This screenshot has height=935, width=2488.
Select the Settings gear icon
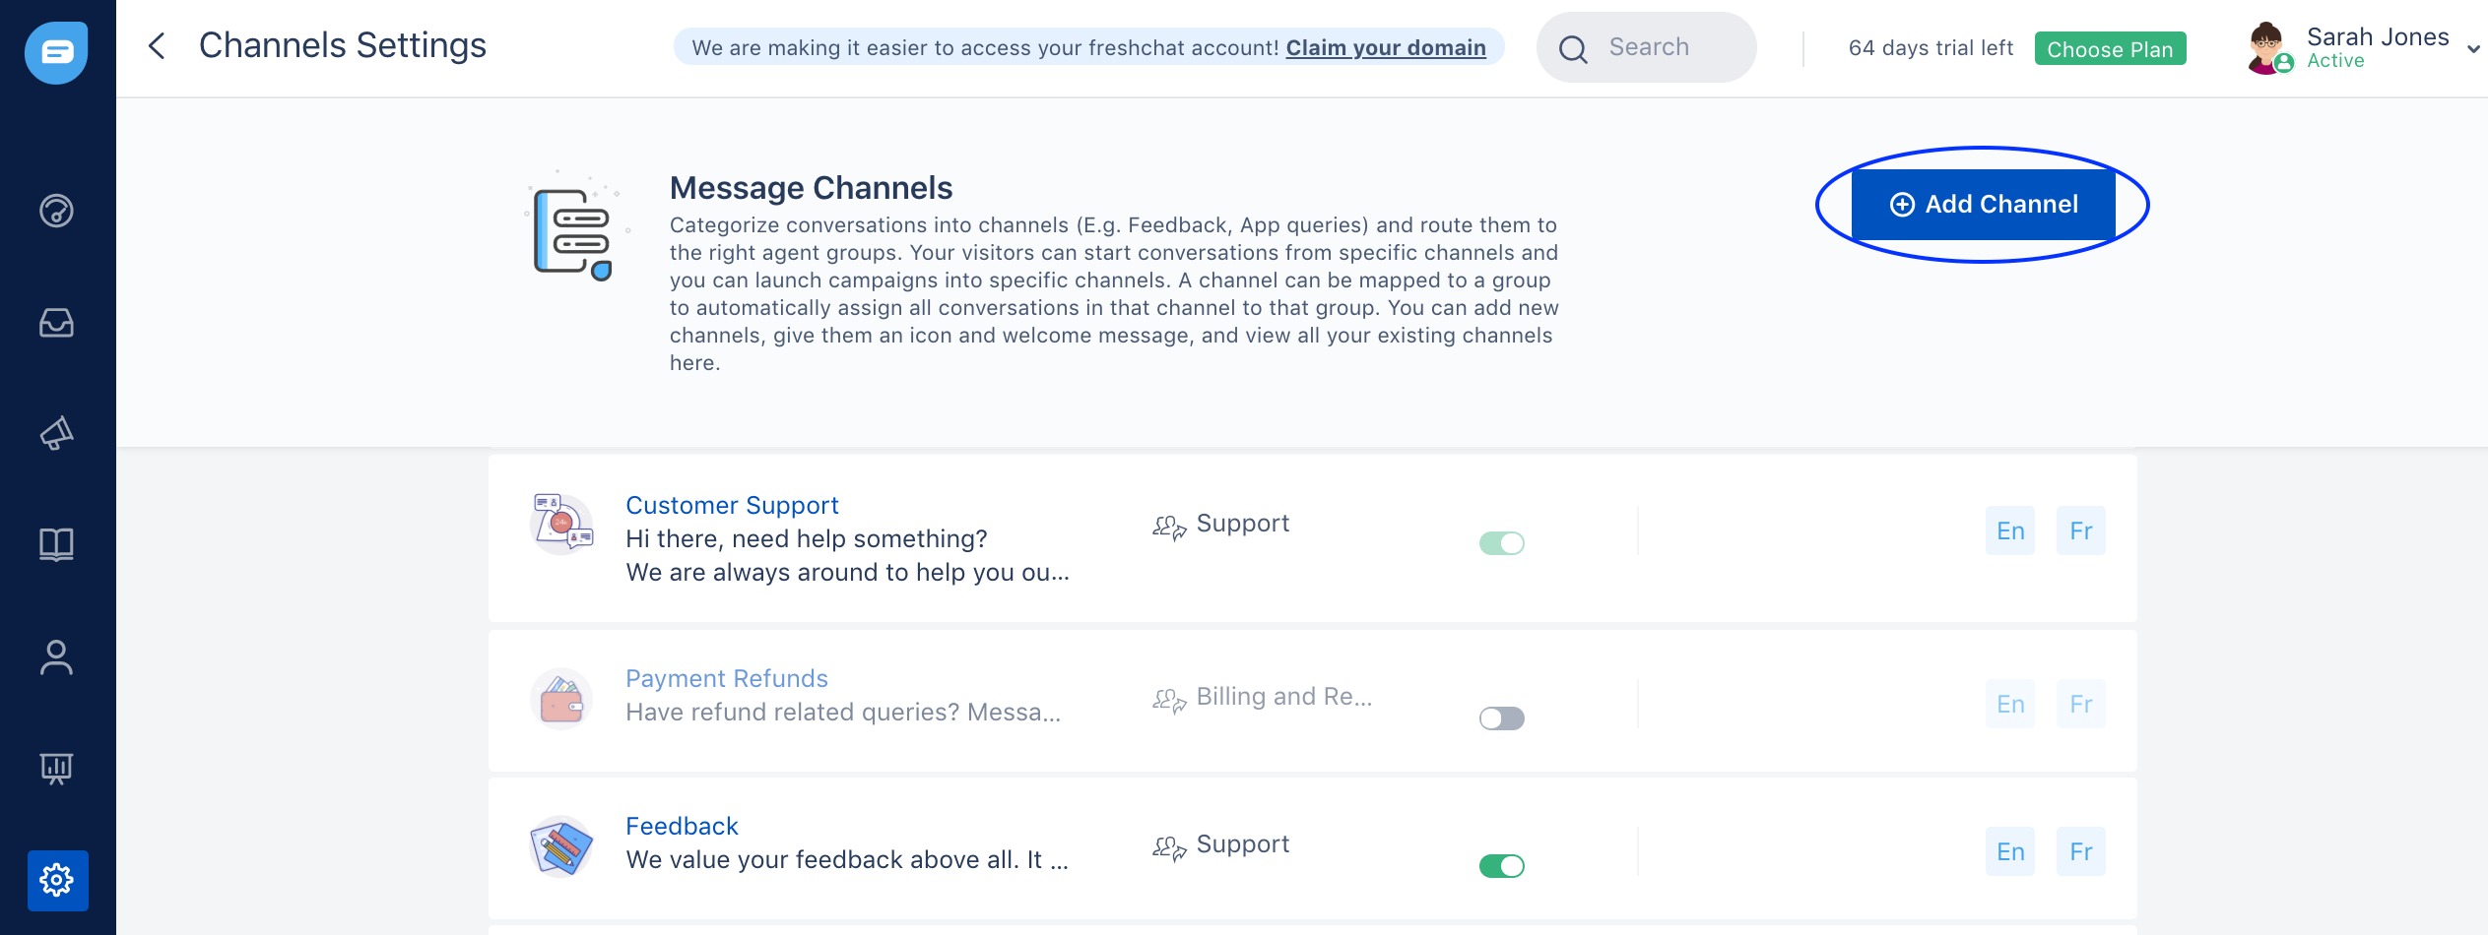[x=56, y=879]
